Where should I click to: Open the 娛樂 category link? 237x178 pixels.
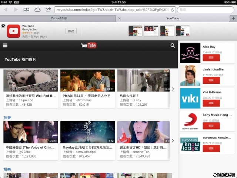coord(7,169)
